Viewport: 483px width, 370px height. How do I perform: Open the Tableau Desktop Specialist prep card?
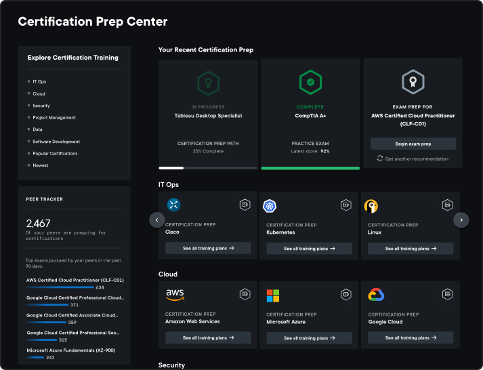pyautogui.click(x=208, y=112)
